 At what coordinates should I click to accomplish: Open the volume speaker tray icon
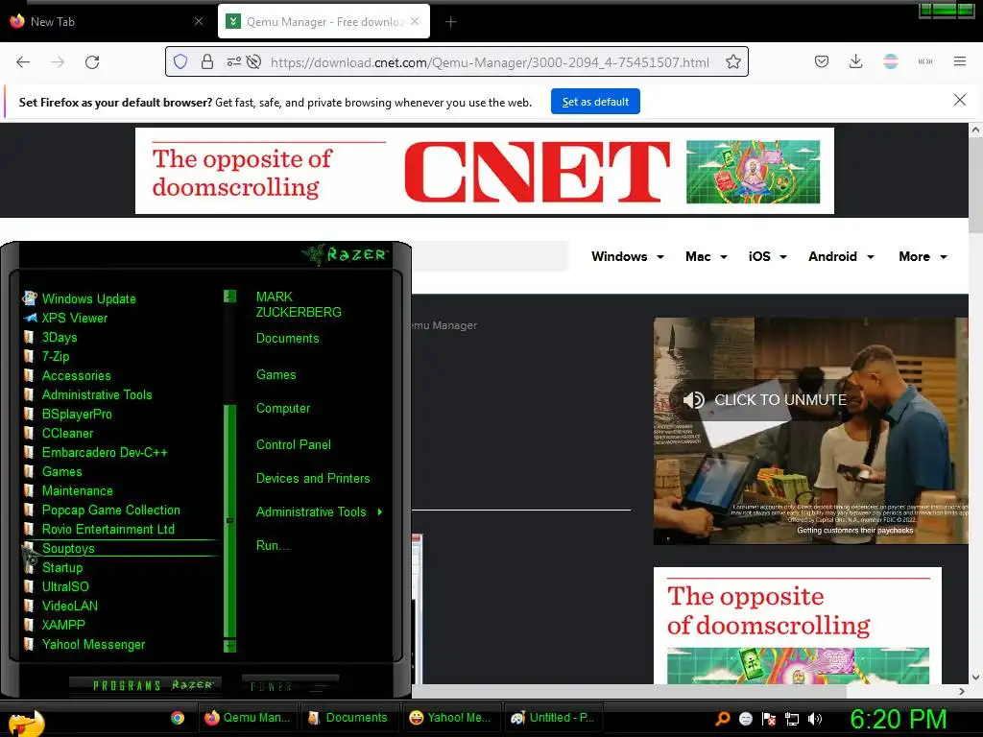coord(814,719)
